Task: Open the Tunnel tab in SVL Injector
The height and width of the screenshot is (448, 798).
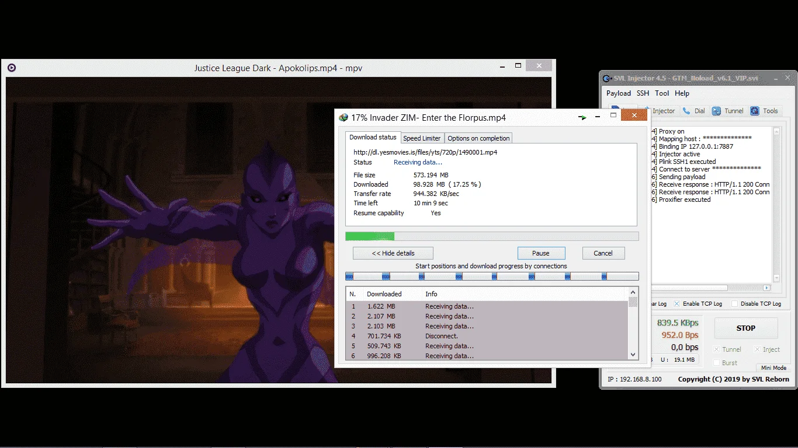Action: click(728, 111)
